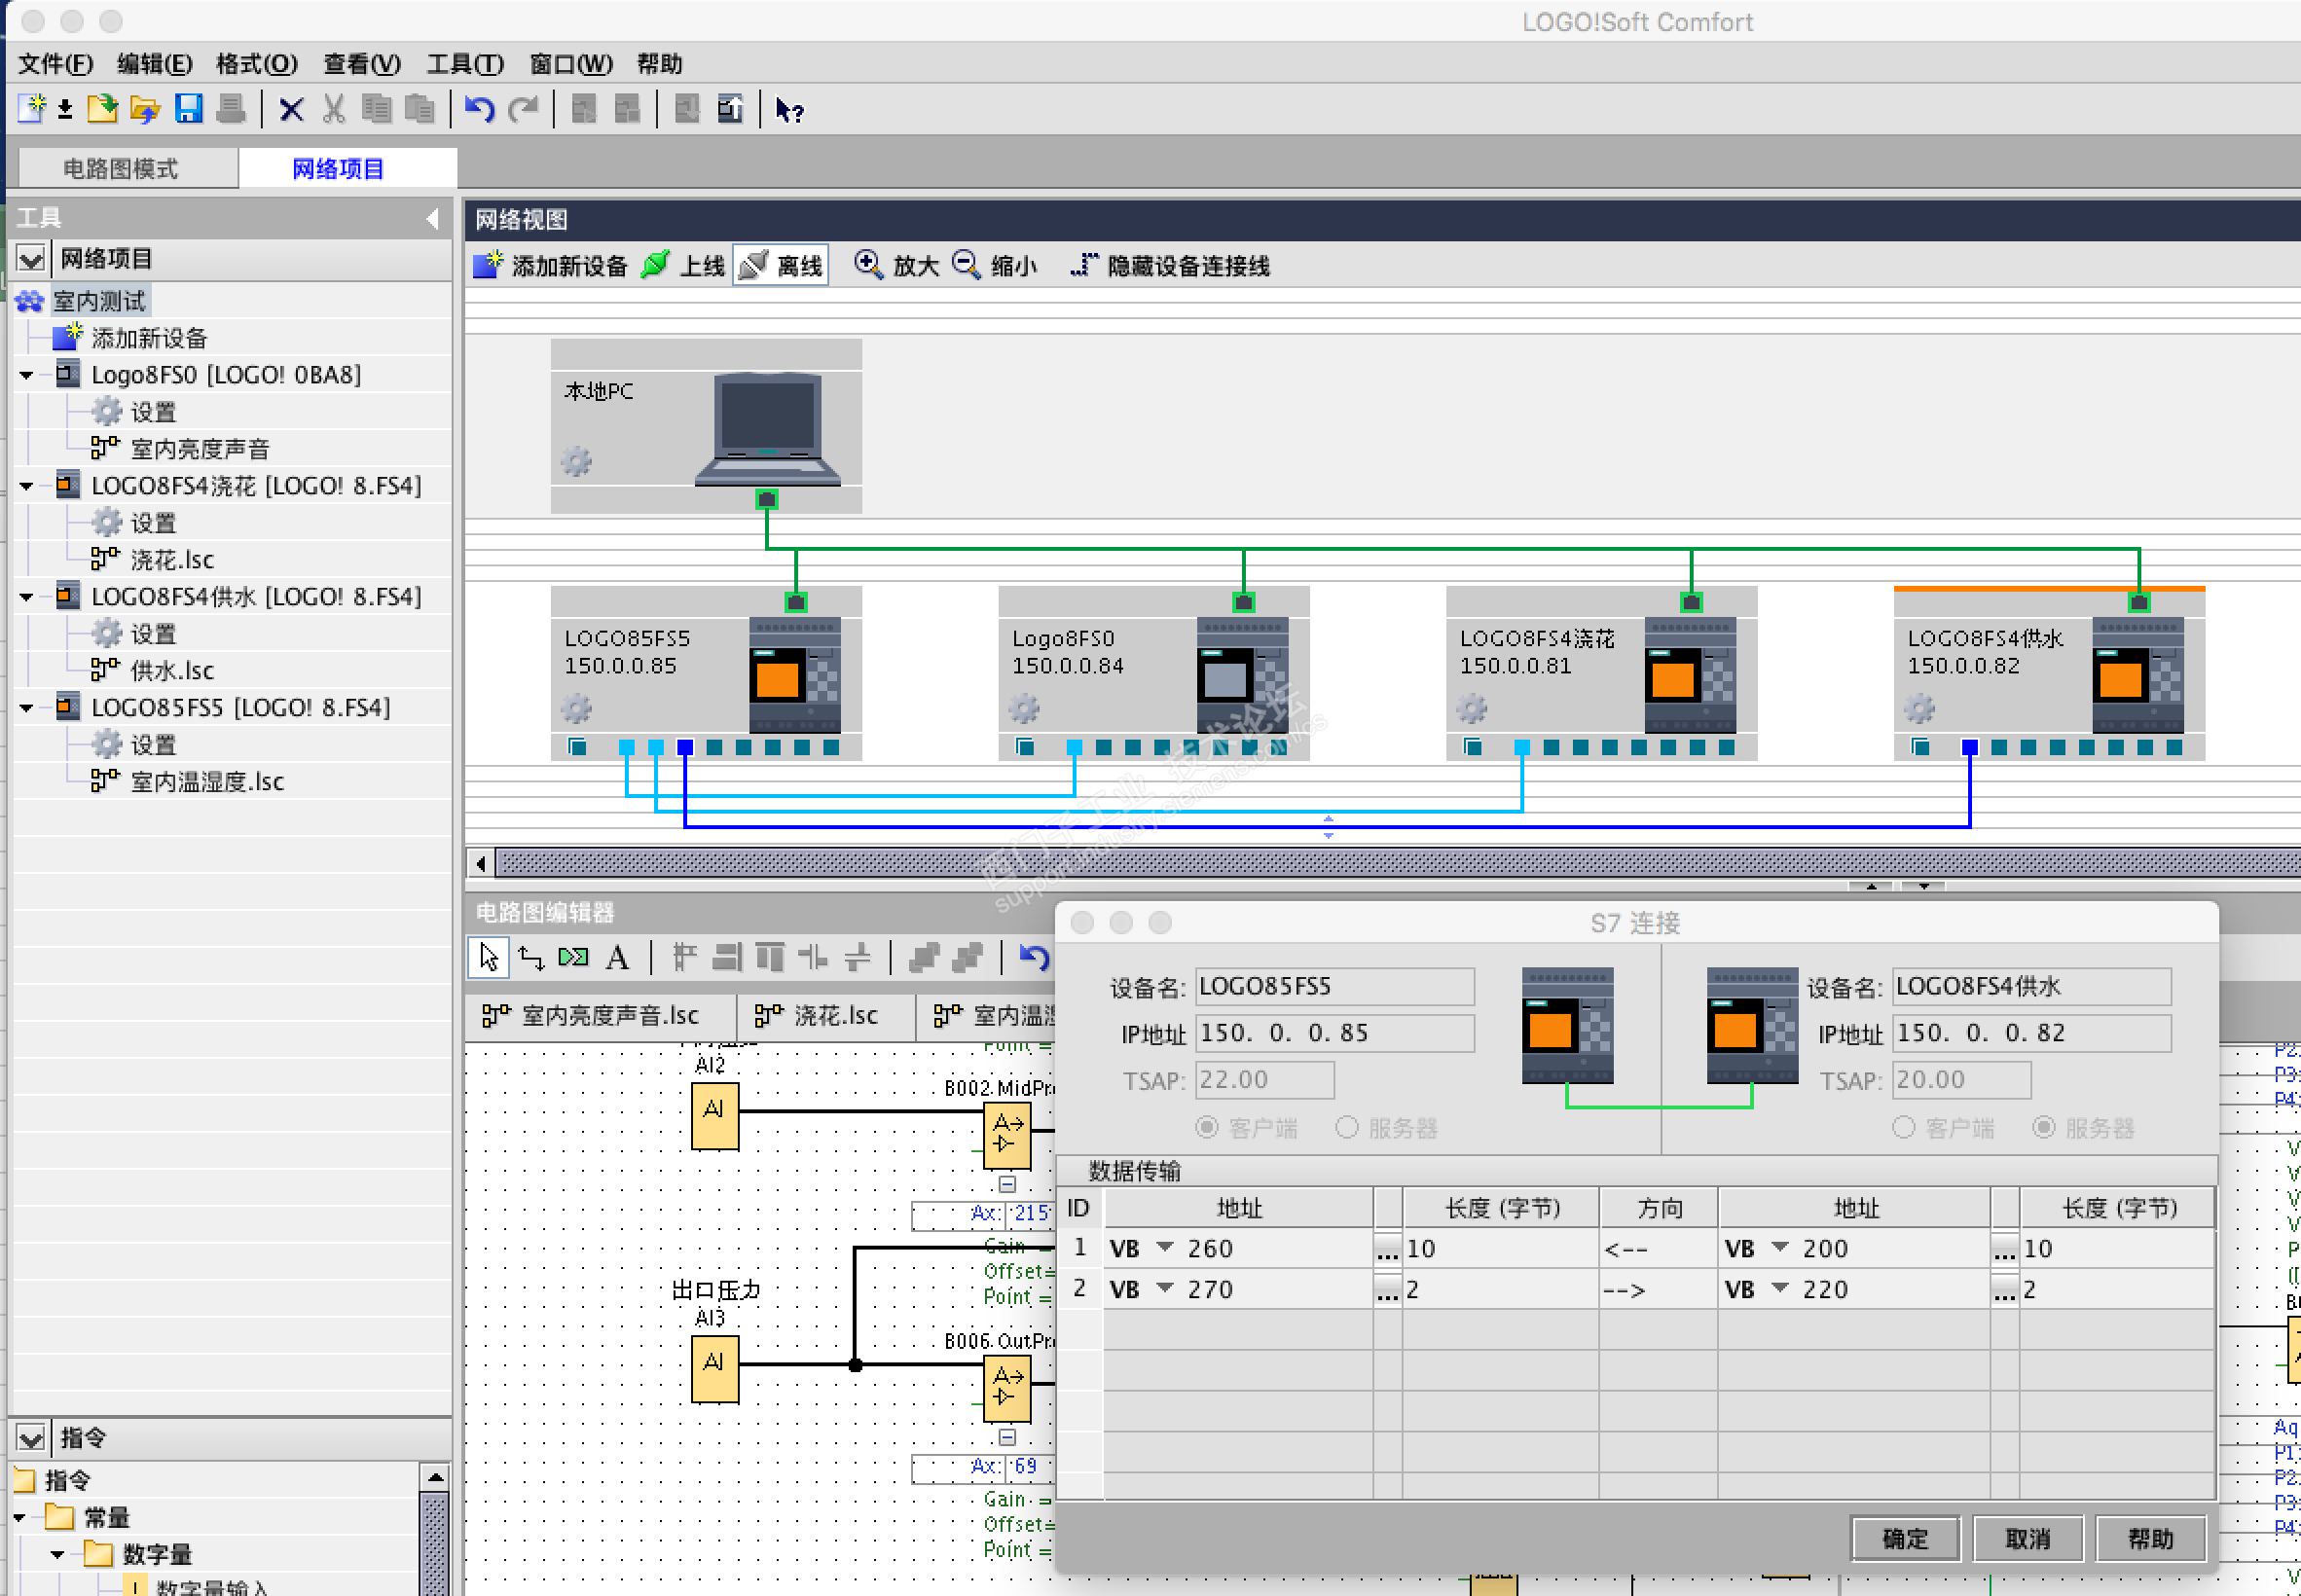Click the Zoom in (放大) magnifier
2301x1596 pixels.
coord(867,265)
